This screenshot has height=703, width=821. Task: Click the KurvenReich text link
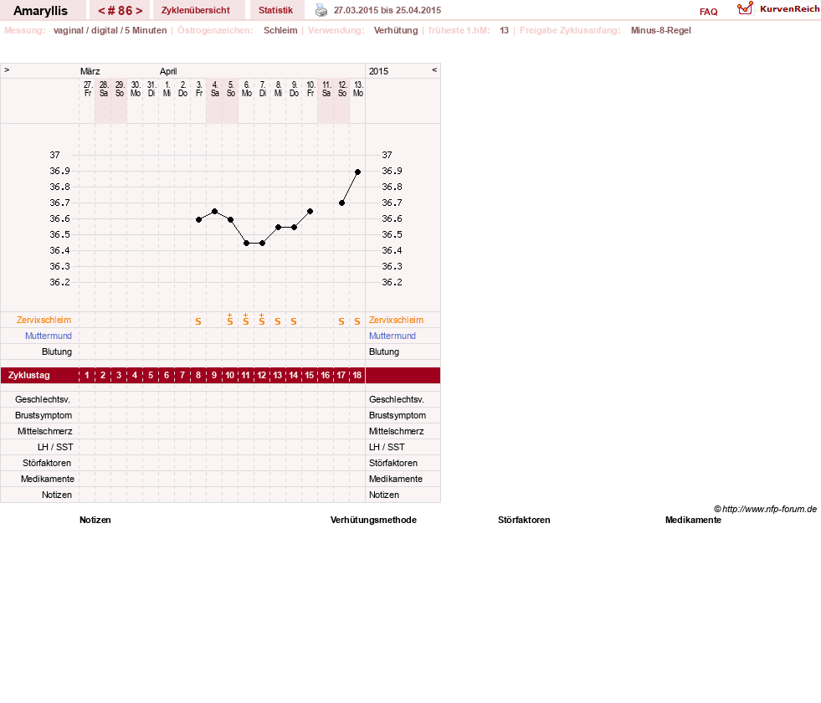(789, 9)
